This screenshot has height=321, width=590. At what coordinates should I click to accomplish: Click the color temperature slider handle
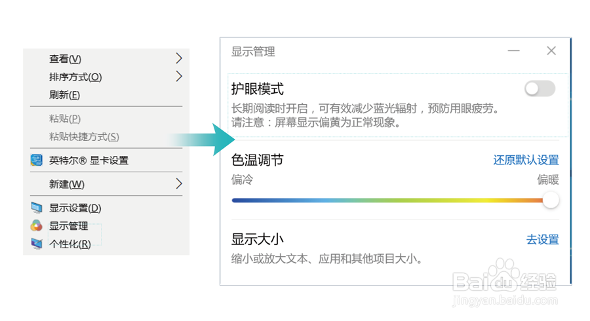551,200
